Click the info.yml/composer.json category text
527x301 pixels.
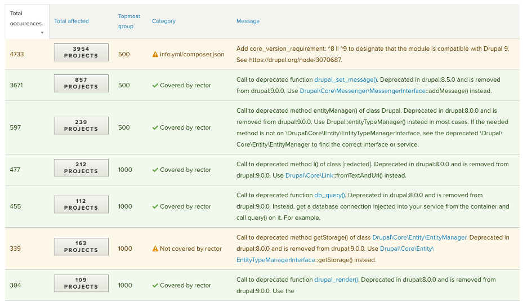pyautogui.click(x=192, y=55)
